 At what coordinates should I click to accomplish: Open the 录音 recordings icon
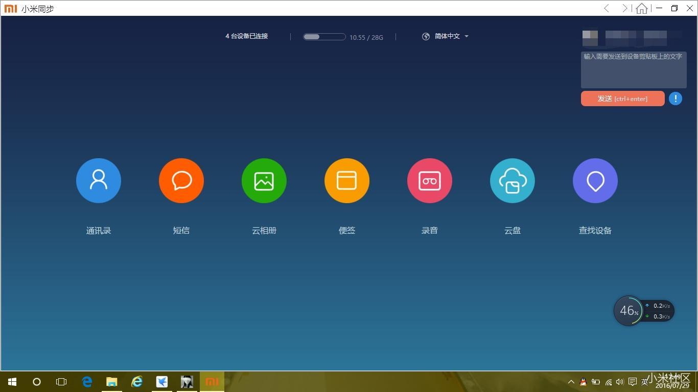(x=429, y=180)
